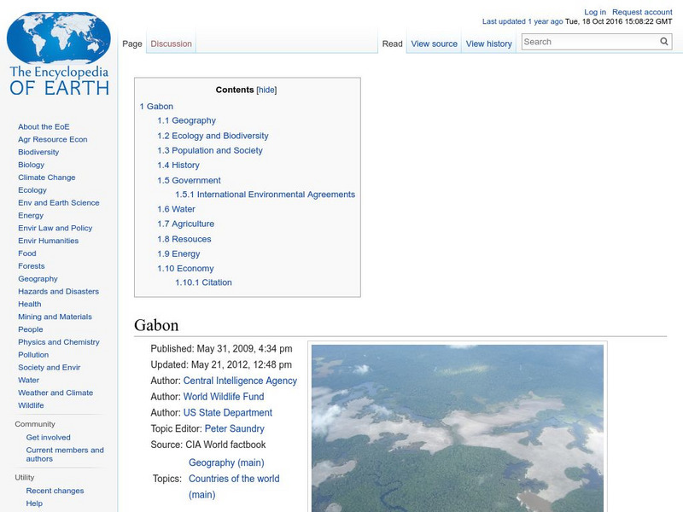Click inside the Search input field
The height and width of the screenshot is (512, 683).
coord(589,40)
